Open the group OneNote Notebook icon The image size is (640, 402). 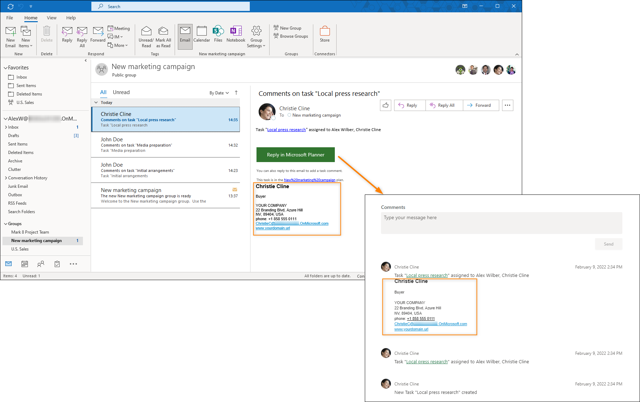236,34
